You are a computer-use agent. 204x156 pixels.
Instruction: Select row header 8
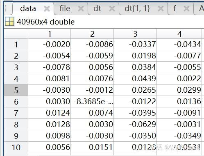[16, 125]
